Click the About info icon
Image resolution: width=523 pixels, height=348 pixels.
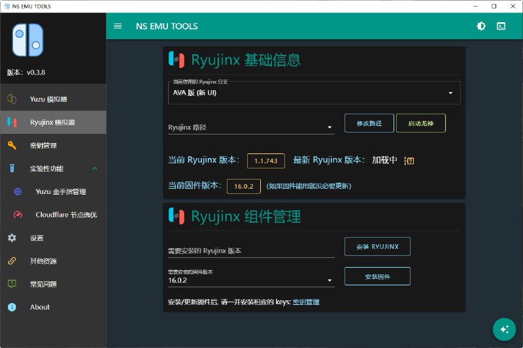[x=12, y=307]
